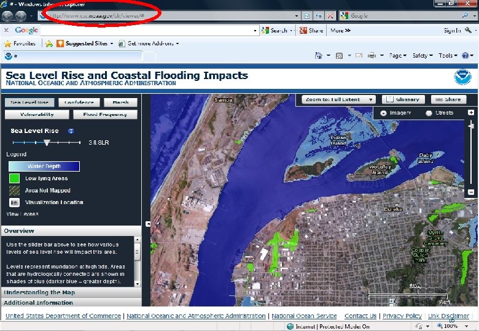Open the Glossary button

(403, 99)
